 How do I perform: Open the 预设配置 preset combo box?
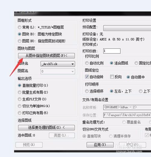coord(127,28)
